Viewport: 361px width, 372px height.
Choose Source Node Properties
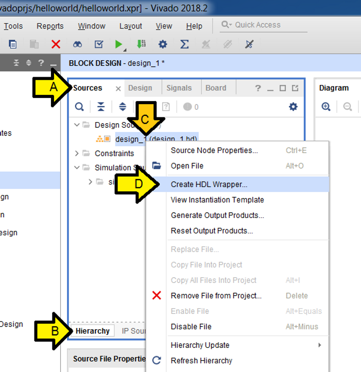237,150
